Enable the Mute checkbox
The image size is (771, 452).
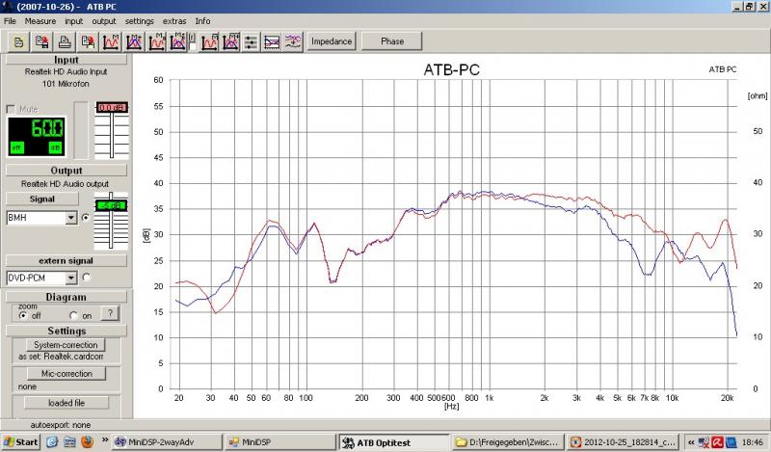11,109
